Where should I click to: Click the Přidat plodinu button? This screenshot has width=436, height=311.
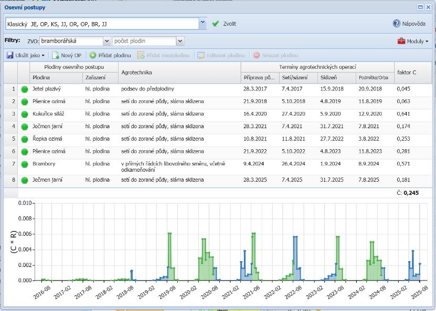pos(110,55)
